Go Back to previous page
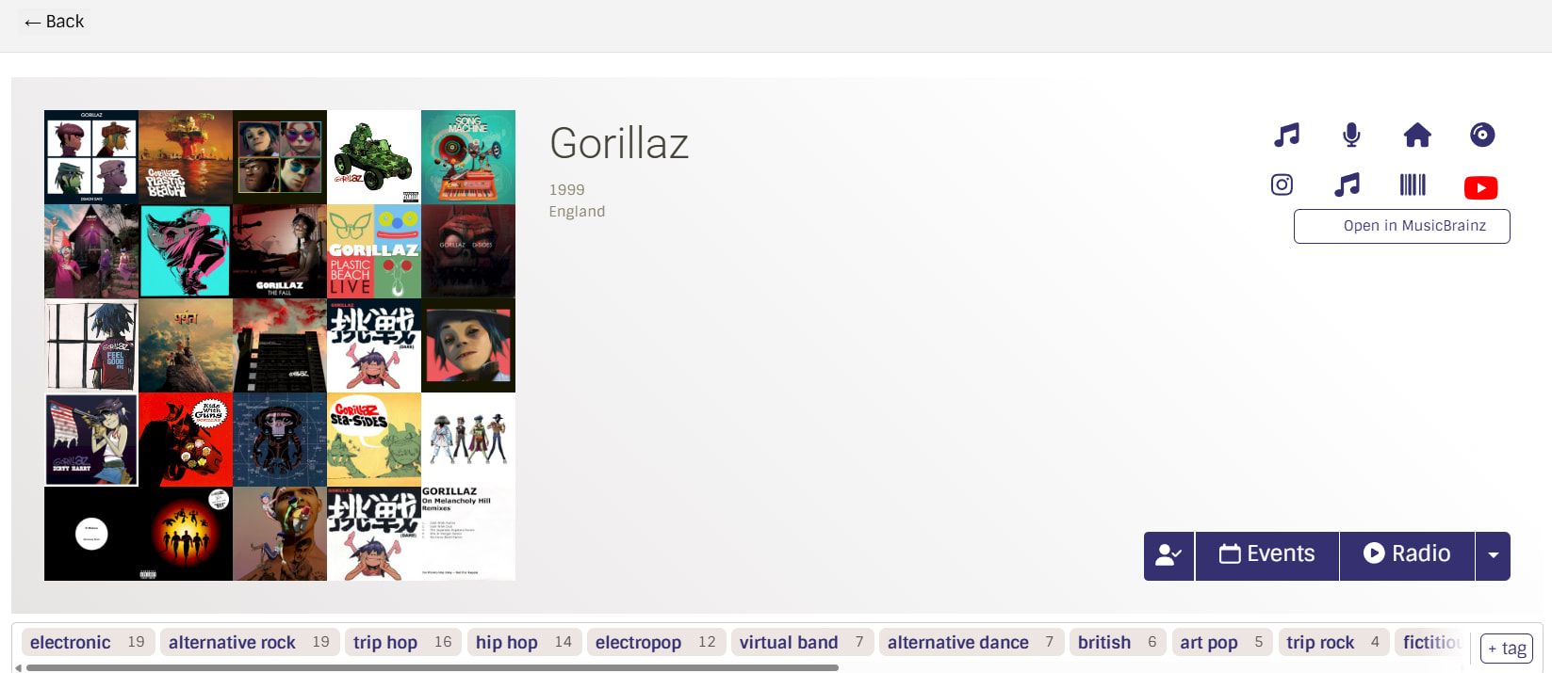This screenshot has width=1552, height=673. [x=55, y=22]
